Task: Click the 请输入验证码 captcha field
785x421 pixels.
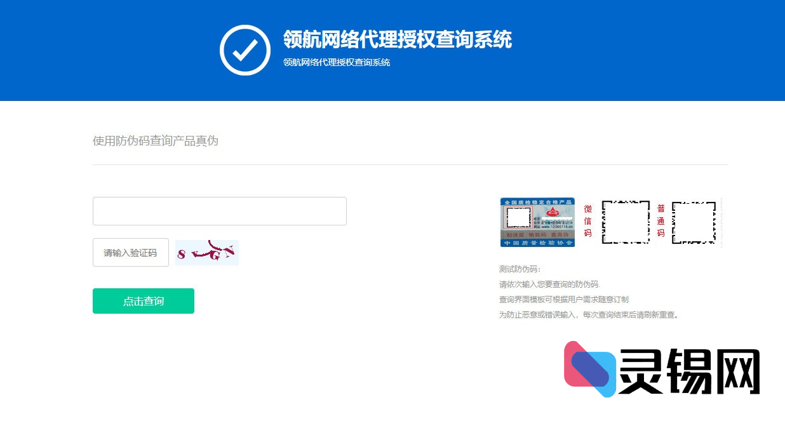Action: [130, 252]
